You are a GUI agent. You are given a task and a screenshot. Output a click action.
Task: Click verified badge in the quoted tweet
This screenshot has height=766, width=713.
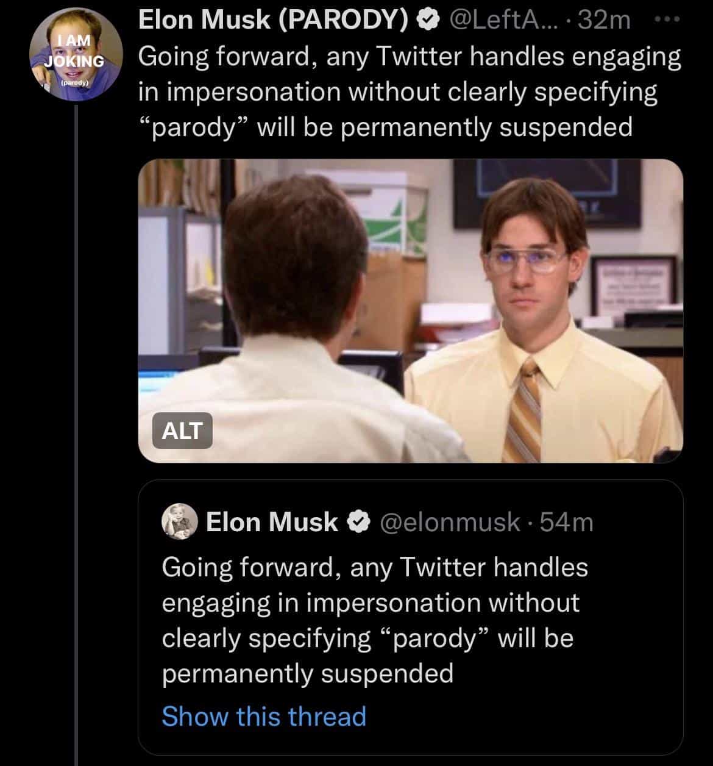click(x=359, y=522)
